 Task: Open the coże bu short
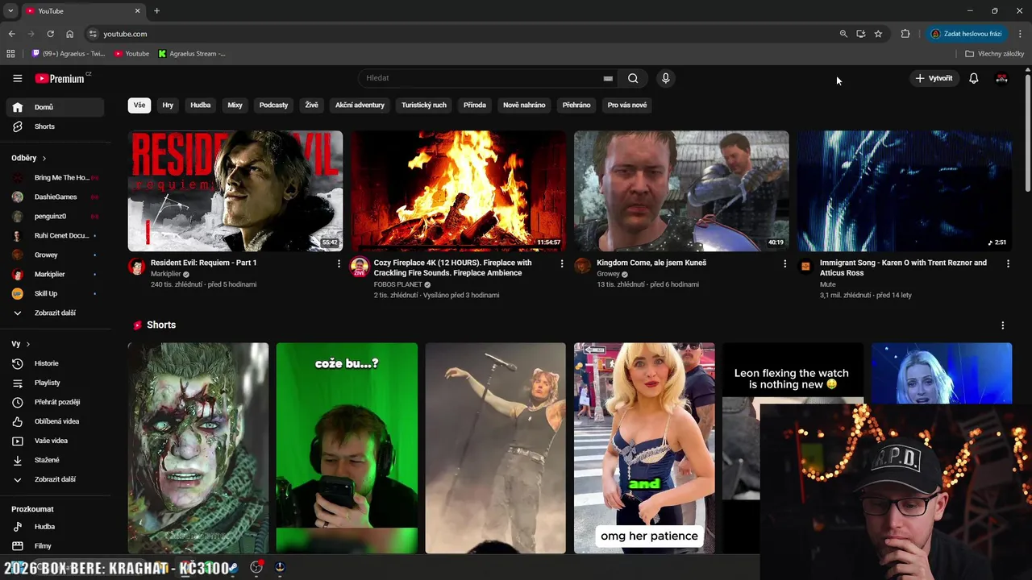click(x=347, y=448)
